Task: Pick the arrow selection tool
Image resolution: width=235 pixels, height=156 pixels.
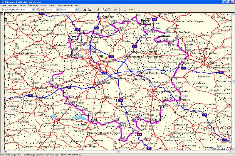Action: tap(125, 9)
